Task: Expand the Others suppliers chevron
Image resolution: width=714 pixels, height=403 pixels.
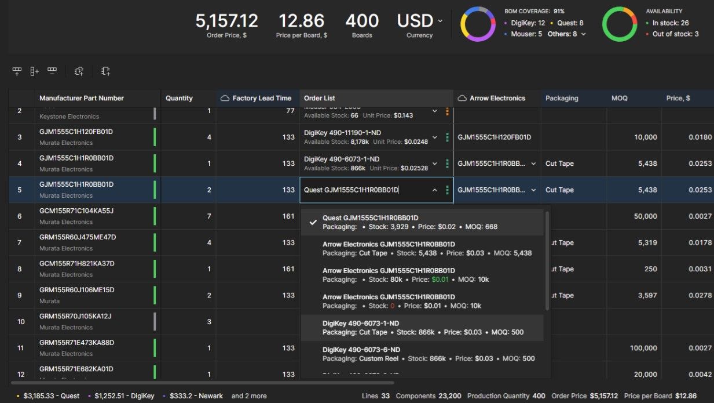Action: (583, 34)
